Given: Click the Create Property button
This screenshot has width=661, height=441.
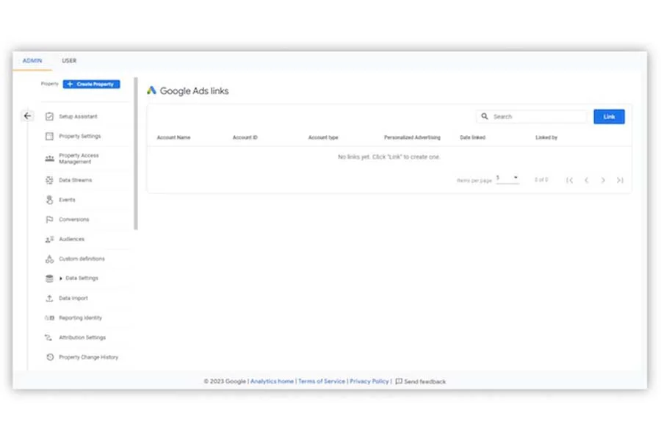Looking at the screenshot, I should [x=92, y=84].
